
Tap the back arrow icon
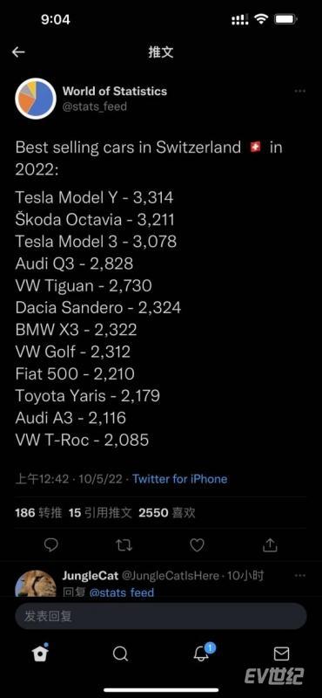point(18,52)
